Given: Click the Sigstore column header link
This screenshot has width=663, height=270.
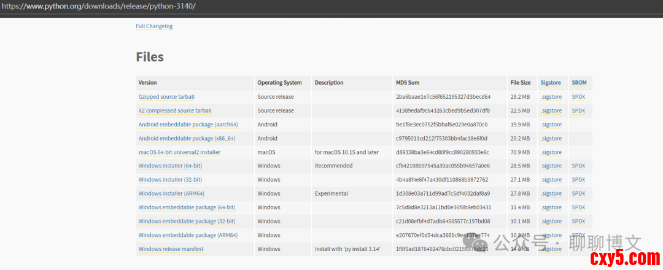Looking at the screenshot, I should (x=551, y=83).
